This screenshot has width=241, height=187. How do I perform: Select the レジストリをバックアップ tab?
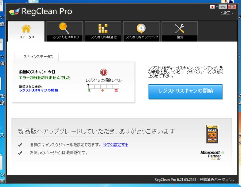(141, 37)
